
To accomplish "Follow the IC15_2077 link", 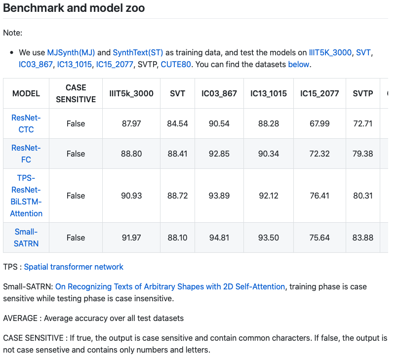I will click(x=115, y=64).
